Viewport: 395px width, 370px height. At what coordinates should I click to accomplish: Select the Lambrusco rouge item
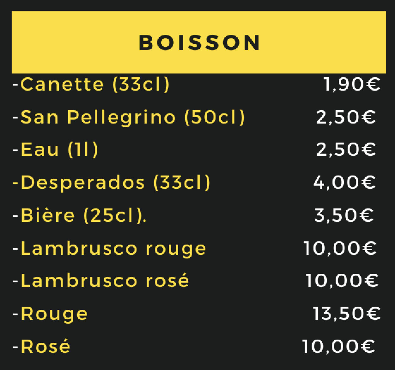(109, 249)
